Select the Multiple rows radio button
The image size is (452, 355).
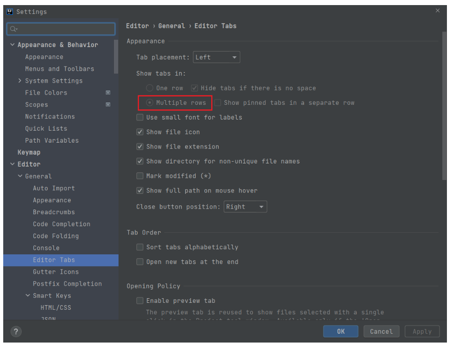149,102
